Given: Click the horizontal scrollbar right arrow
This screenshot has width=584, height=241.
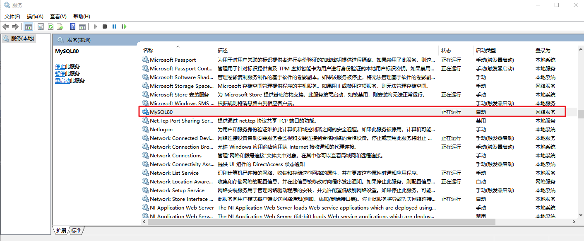Looking at the screenshot, I should (574, 222).
